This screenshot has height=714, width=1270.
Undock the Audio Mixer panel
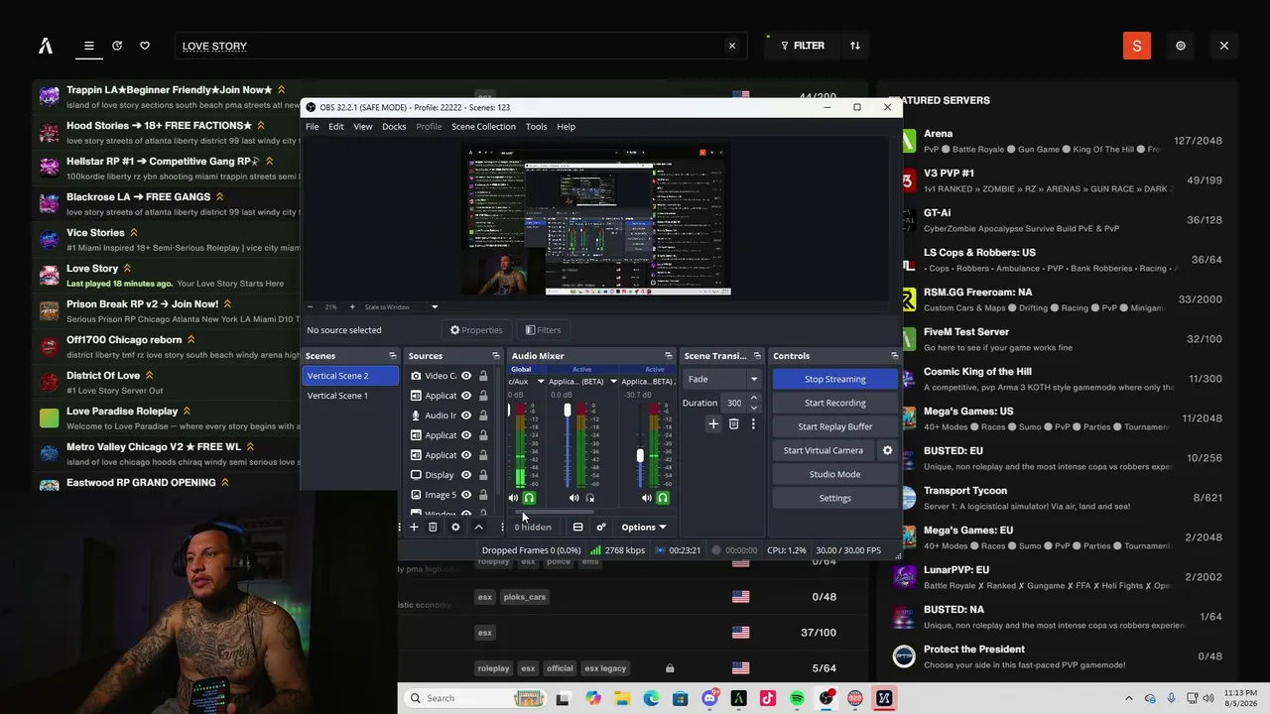point(668,356)
